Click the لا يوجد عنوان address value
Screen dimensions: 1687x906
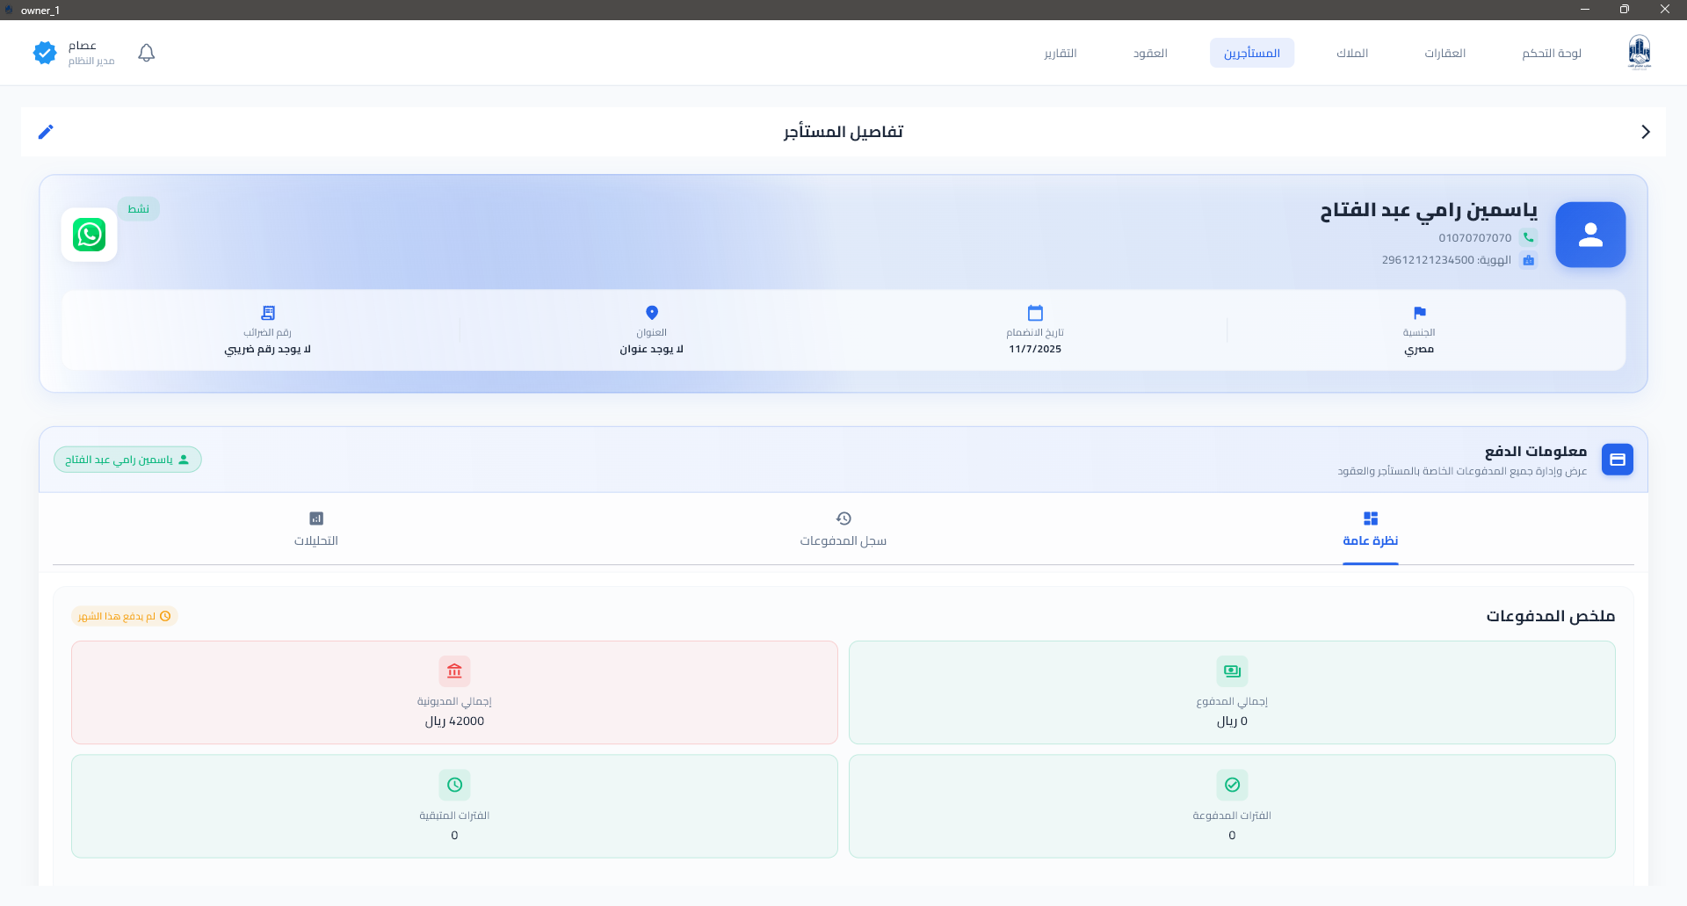[652, 349]
